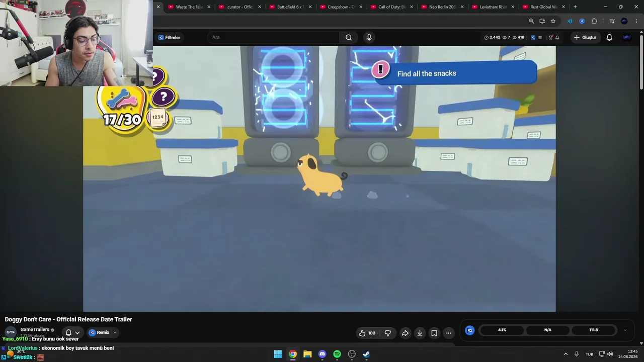Download the video with the download icon
The height and width of the screenshot is (362, 644).
pos(420,333)
